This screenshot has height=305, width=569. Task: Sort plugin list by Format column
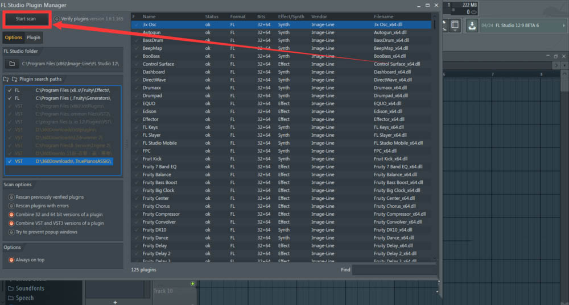[238, 16]
